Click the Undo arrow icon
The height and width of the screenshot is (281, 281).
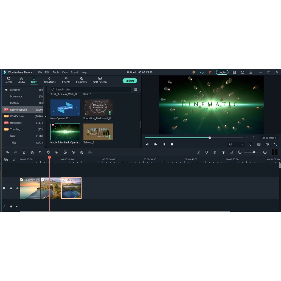coord(7,152)
